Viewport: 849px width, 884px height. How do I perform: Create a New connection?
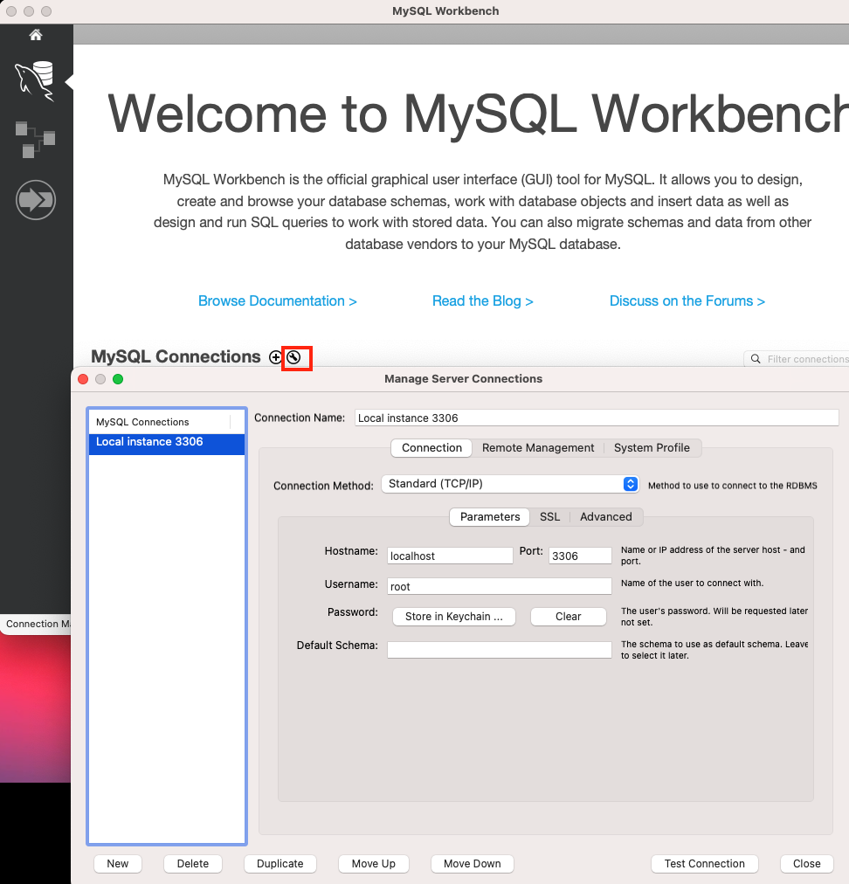coord(118,863)
